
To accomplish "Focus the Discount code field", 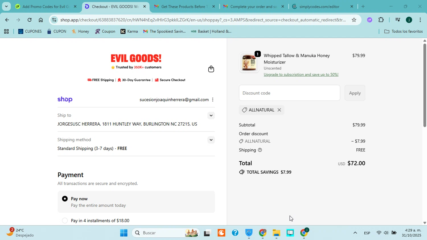I will tap(290, 93).
